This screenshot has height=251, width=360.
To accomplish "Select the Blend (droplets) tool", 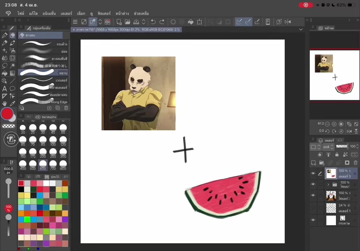I will (x=5, y=58).
